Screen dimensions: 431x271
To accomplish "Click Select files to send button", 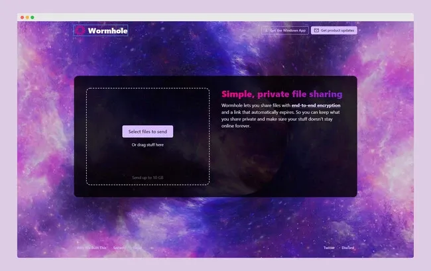I will [148, 131].
